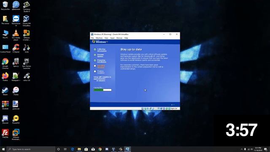
Task: Select the TeamViewer 14 desktop icon
Action: pyautogui.click(x=16, y=21)
